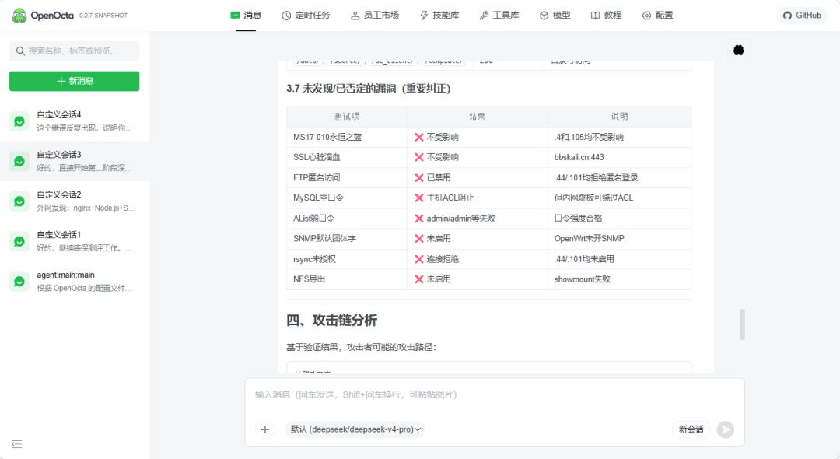Open the 配置 settings tab
The image size is (840, 459).
click(657, 16)
